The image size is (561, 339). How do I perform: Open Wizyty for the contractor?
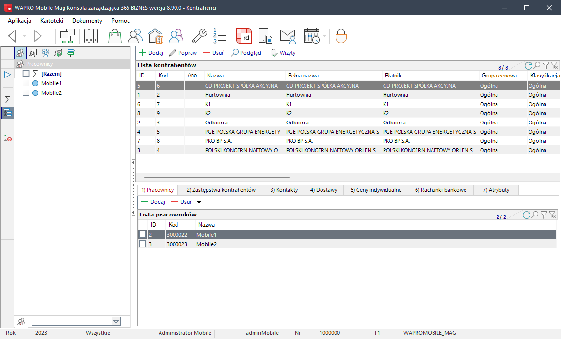click(x=283, y=53)
